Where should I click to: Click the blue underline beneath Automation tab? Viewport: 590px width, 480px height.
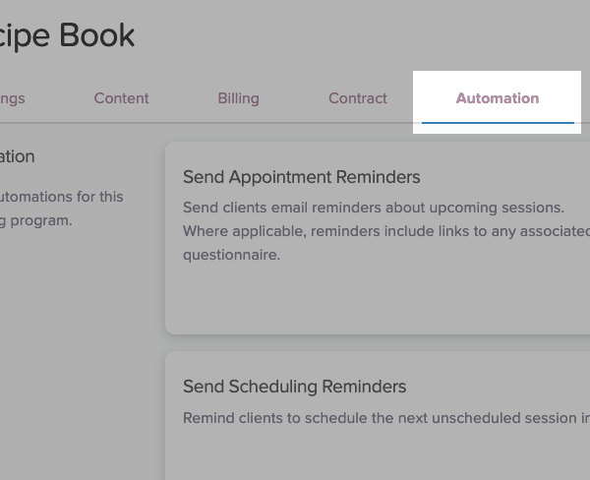coord(498,122)
